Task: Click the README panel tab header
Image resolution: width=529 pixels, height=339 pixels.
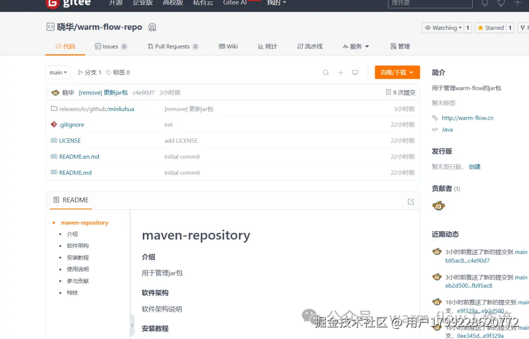Action: coord(71,200)
